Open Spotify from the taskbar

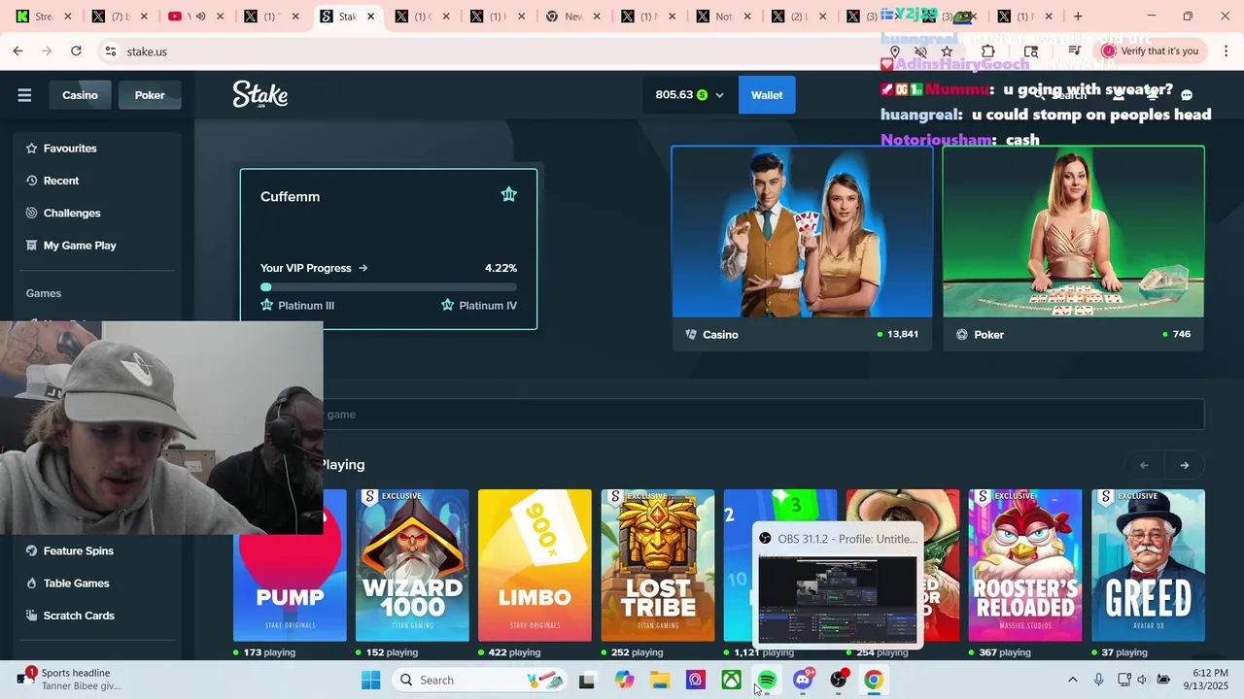767,681
